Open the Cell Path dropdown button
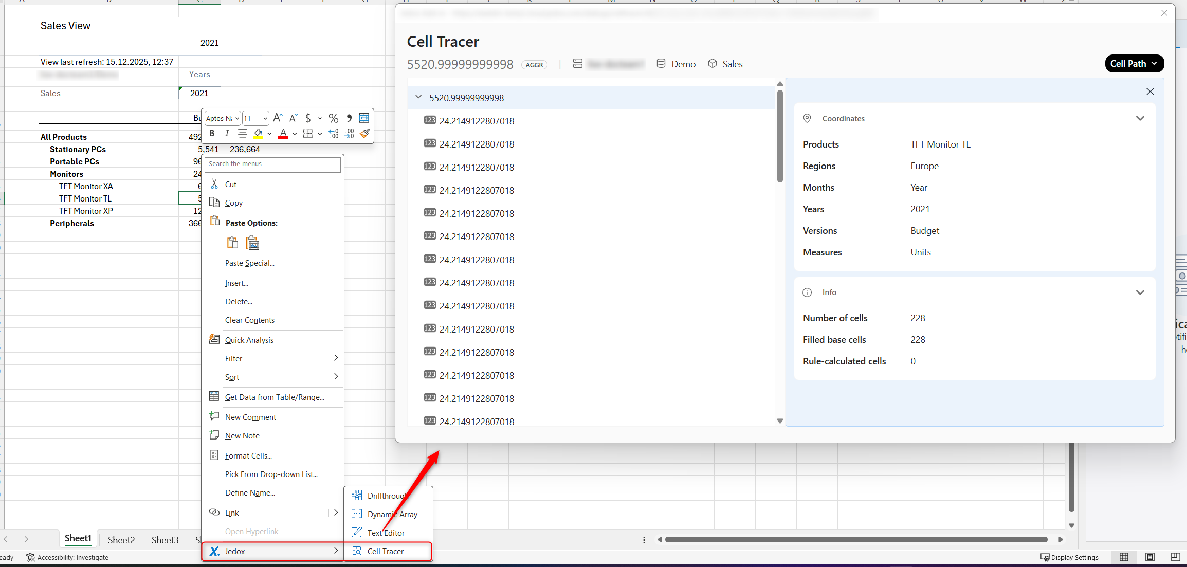 tap(1134, 64)
